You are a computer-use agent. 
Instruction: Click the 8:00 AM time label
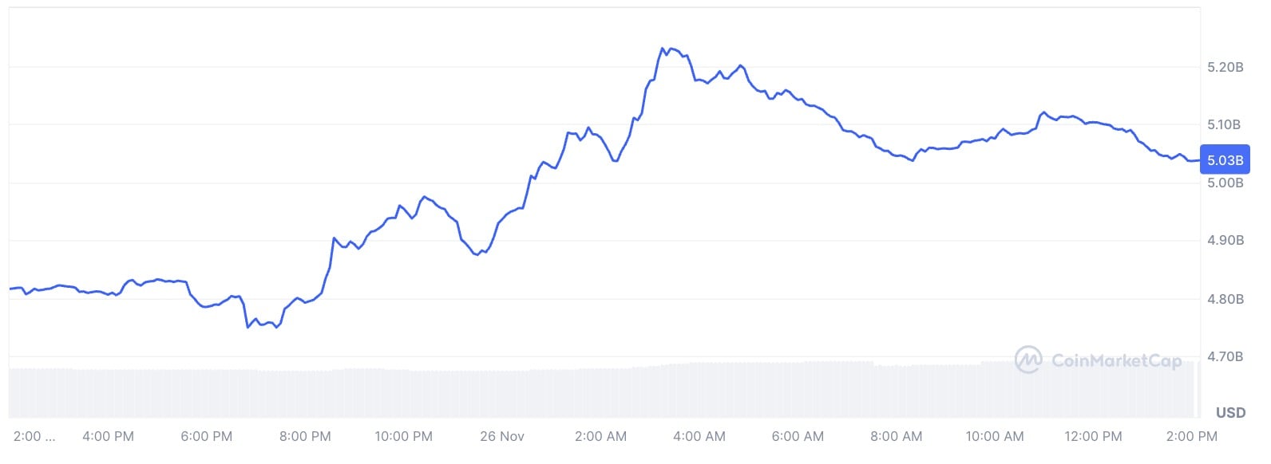coord(896,436)
